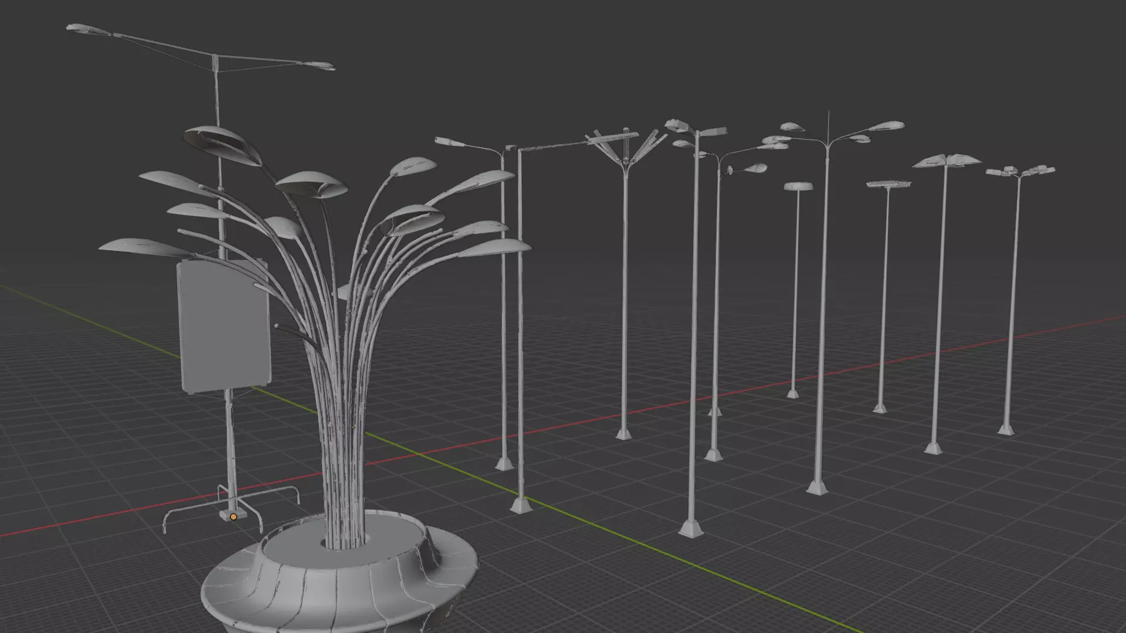Viewport: 1126px width, 633px height.
Task: Select the rightmost street lamp pole
Action: [x=1012, y=302]
